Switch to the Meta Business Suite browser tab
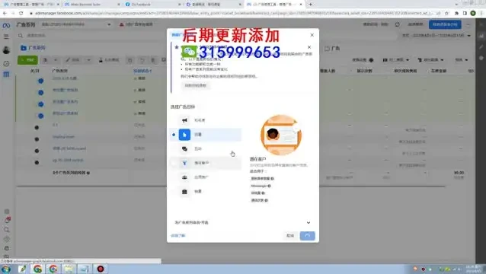 [x=91, y=5]
